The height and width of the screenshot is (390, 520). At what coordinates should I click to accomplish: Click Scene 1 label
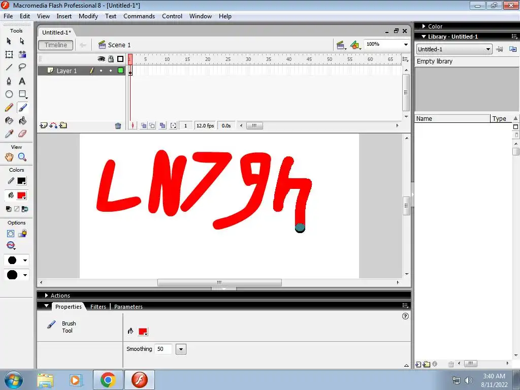click(119, 45)
